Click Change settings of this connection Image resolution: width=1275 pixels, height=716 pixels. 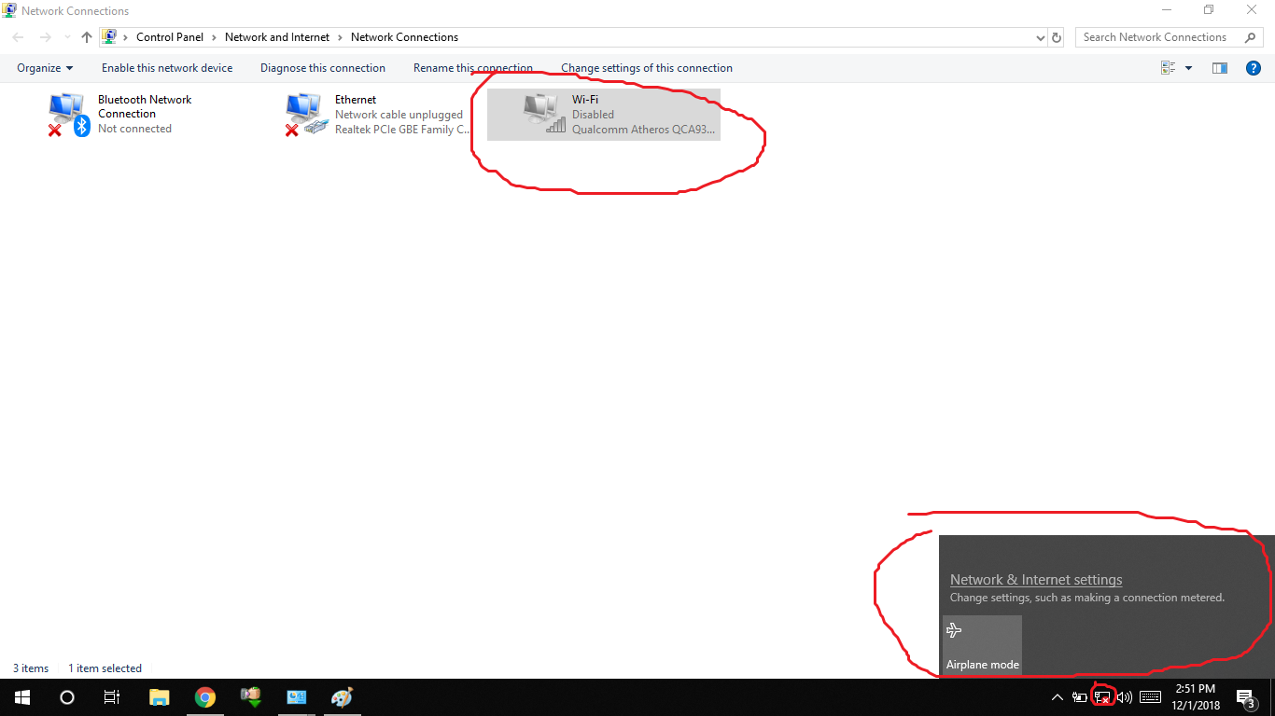[647, 68]
